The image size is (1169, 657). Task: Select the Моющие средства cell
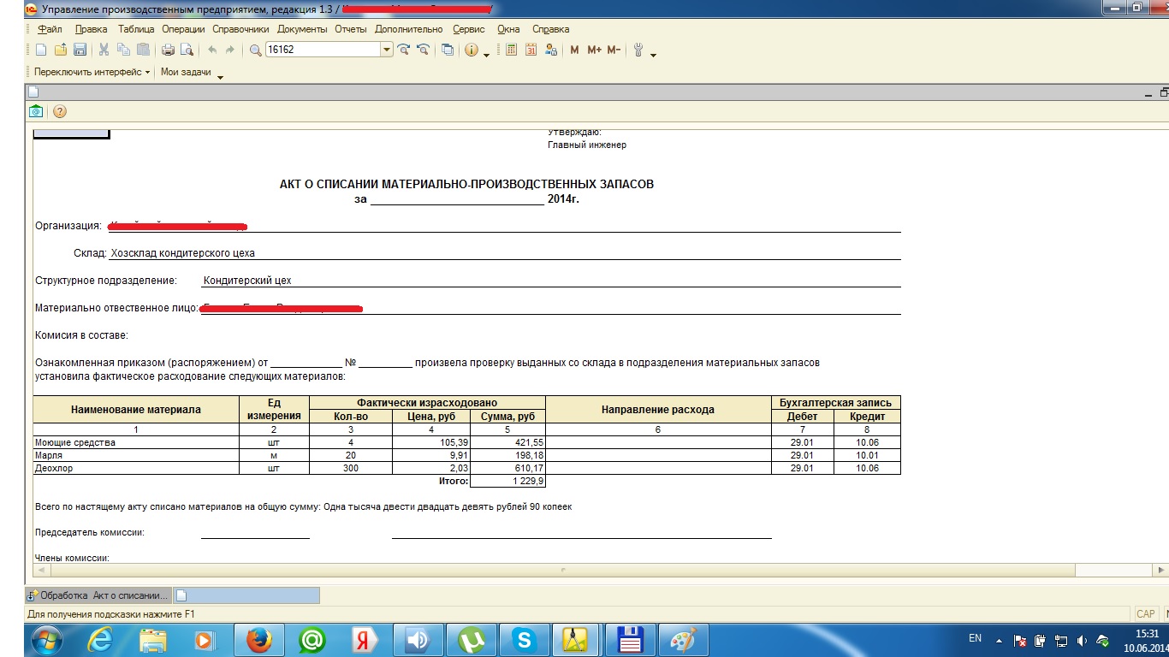click(136, 442)
